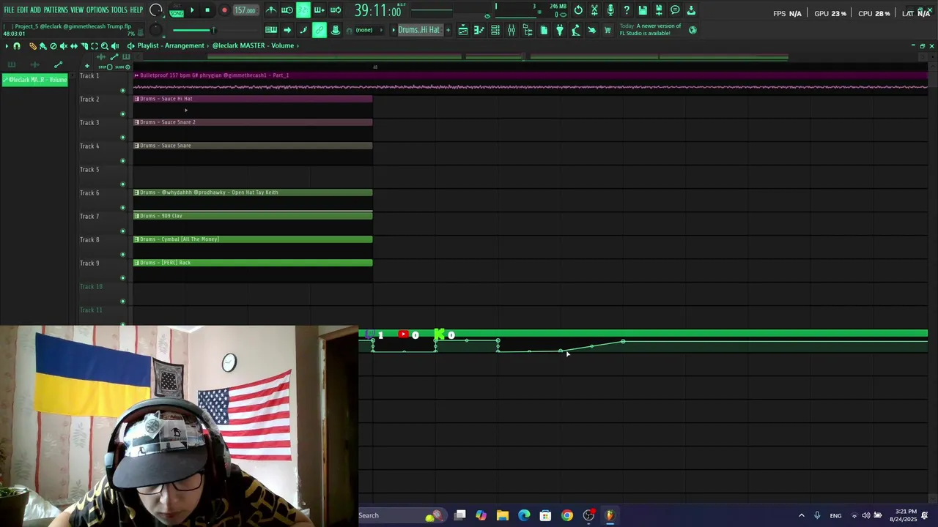Click the export/render disk icon
Viewport: 938px width, 527px height.
click(659, 10)
